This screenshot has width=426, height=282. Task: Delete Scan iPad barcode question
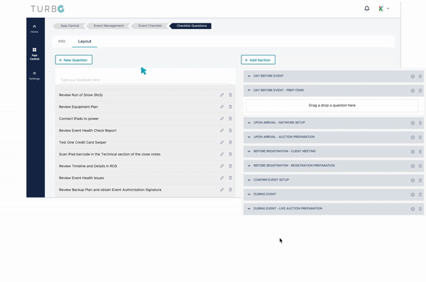pyautogui.click(x=230, y=154)
